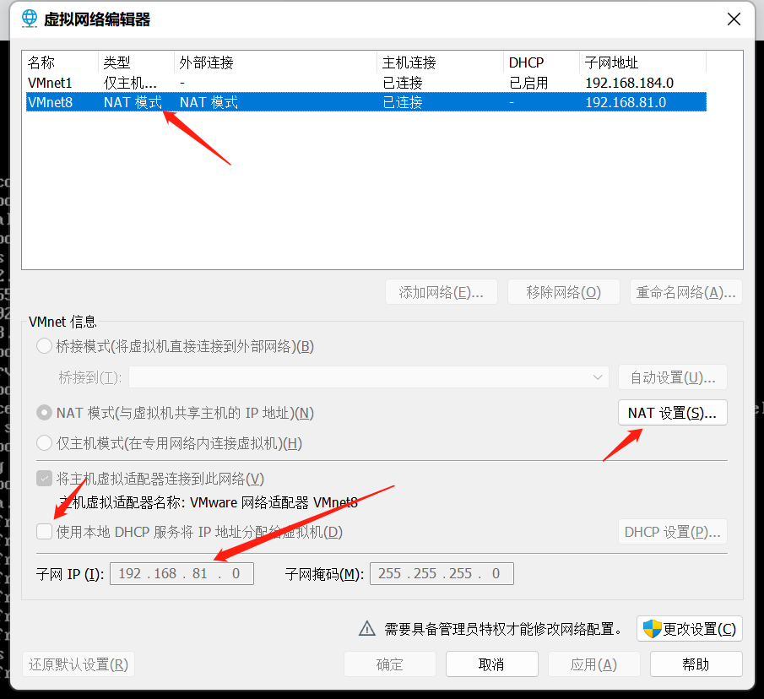The image size is (764, 699).
Task: Click the shield icon on 更改设置 button
Action: click(x=652, y=629)
